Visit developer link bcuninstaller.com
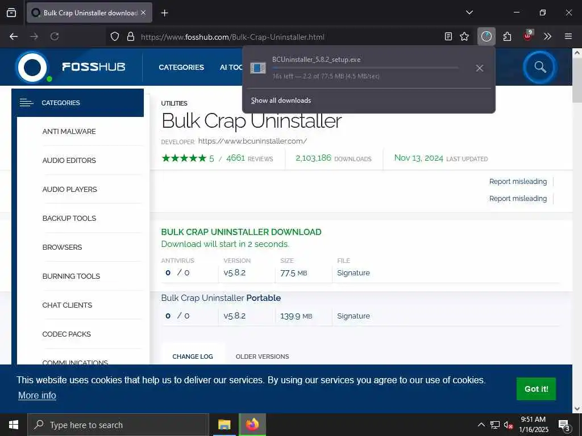 pyautogui.click(x=252, y=141)
